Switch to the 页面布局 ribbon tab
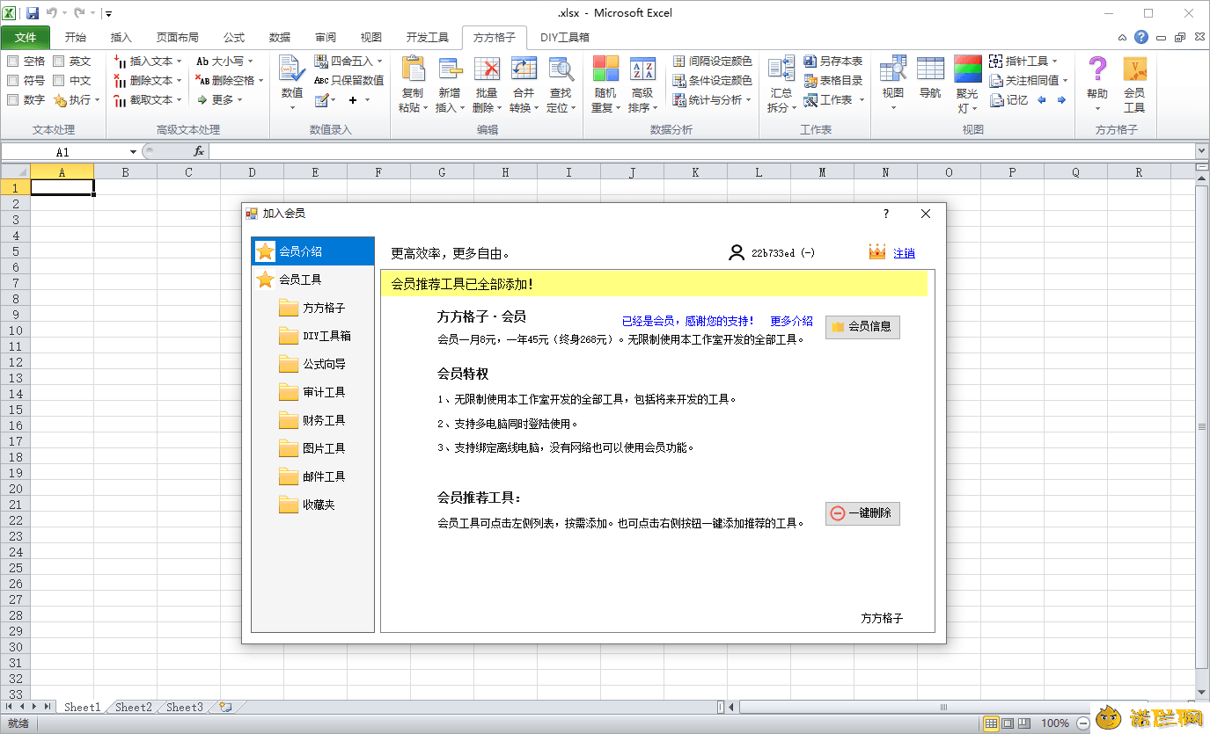Image resolution: width=1210 pixels, height=734 pixels. [178, 38]
